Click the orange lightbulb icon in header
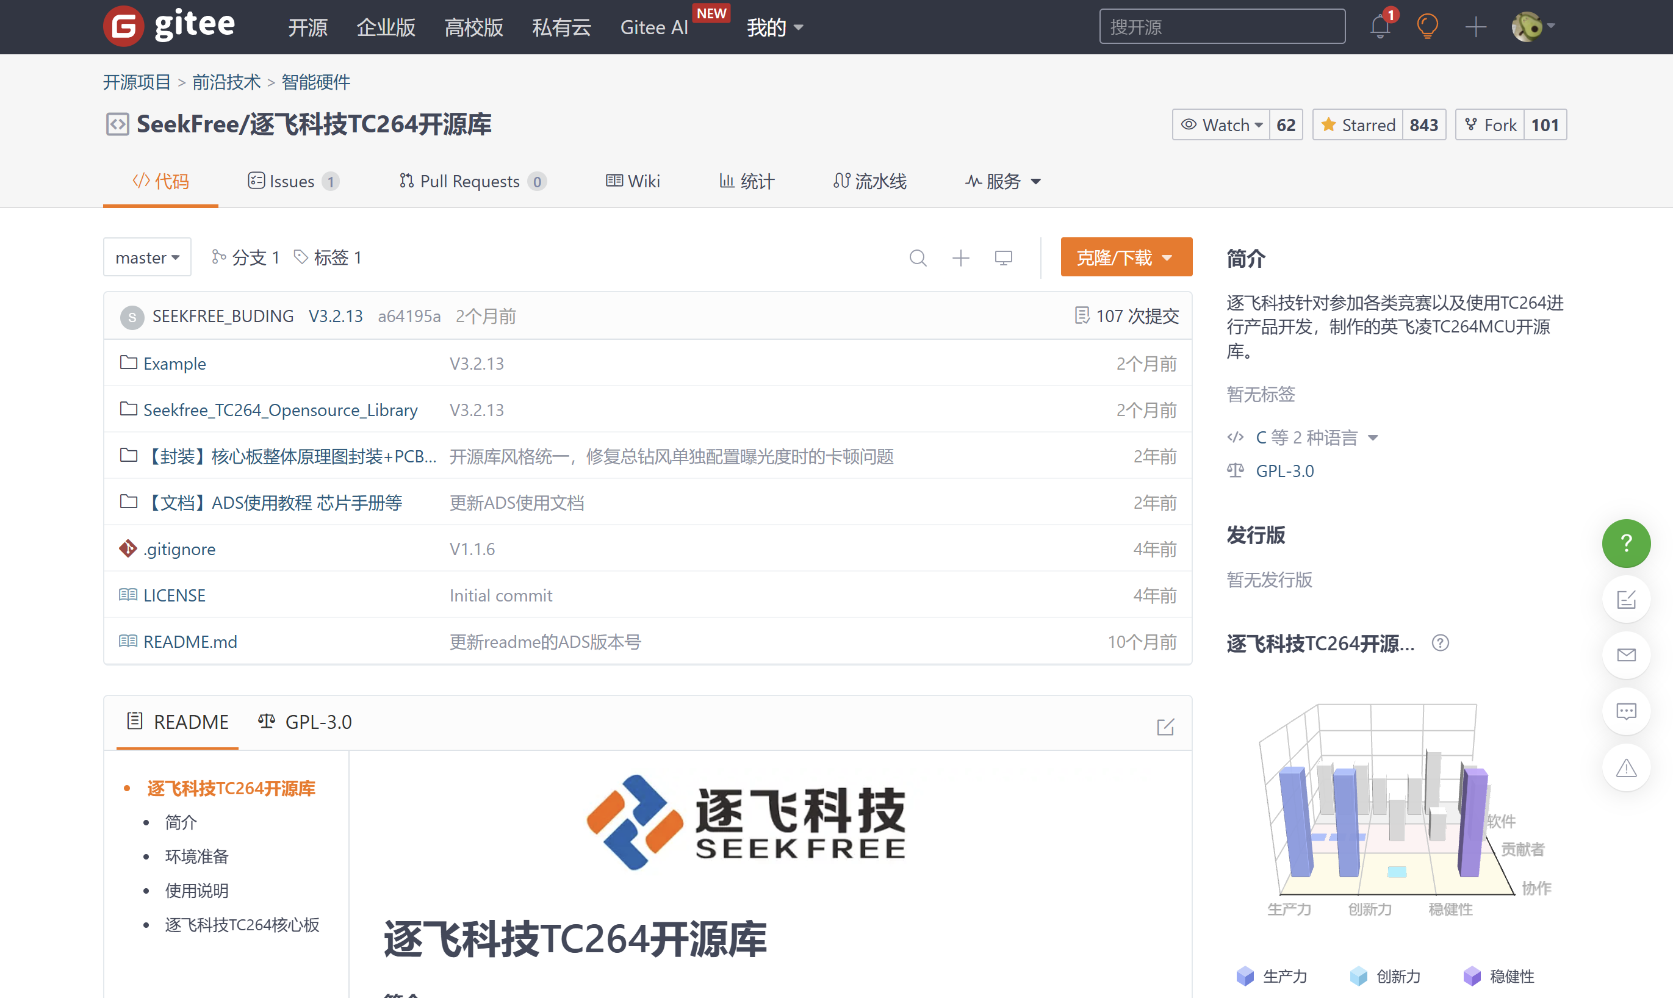The width and height of the screenshot is (1673, 998). [1427, 27]
